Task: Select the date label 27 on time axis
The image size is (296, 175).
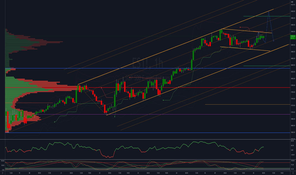Action: tap(215, 173)
